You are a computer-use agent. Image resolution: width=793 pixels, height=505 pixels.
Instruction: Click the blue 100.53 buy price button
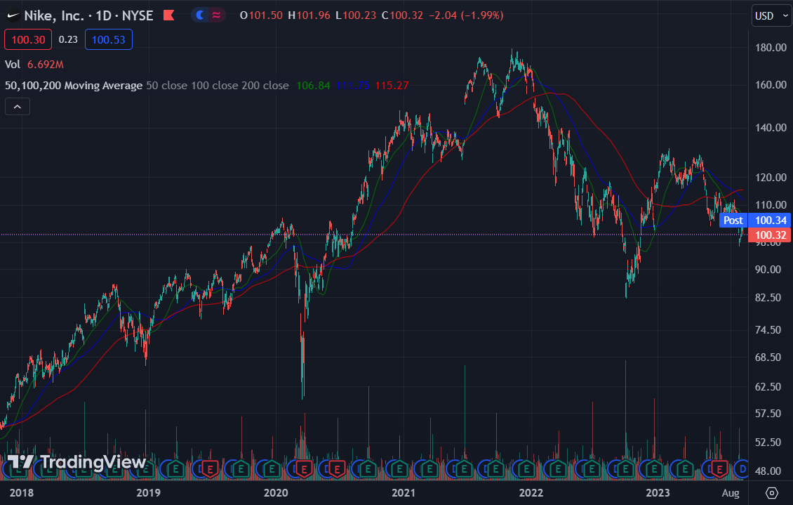tap(109, 39)
